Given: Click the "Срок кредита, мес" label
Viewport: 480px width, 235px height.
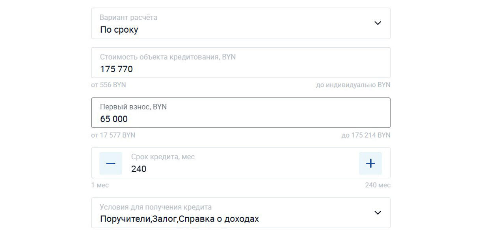Looking at the screenshot, I should [163, 157].
